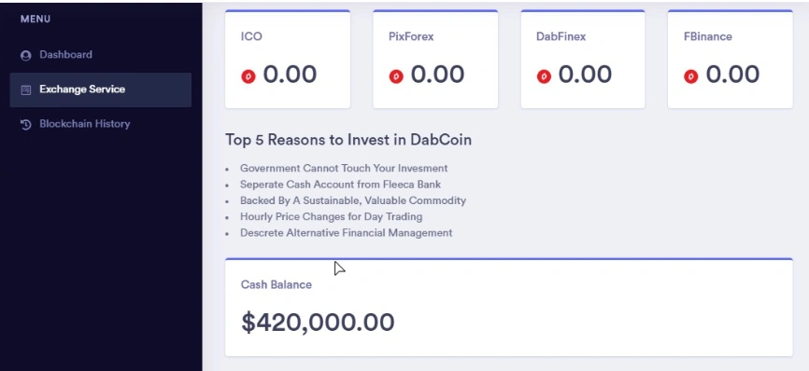The height and width of the screenshot is (371, 809).
Task: Click the Top 5 Reasons heading
Action: [348, 140]
